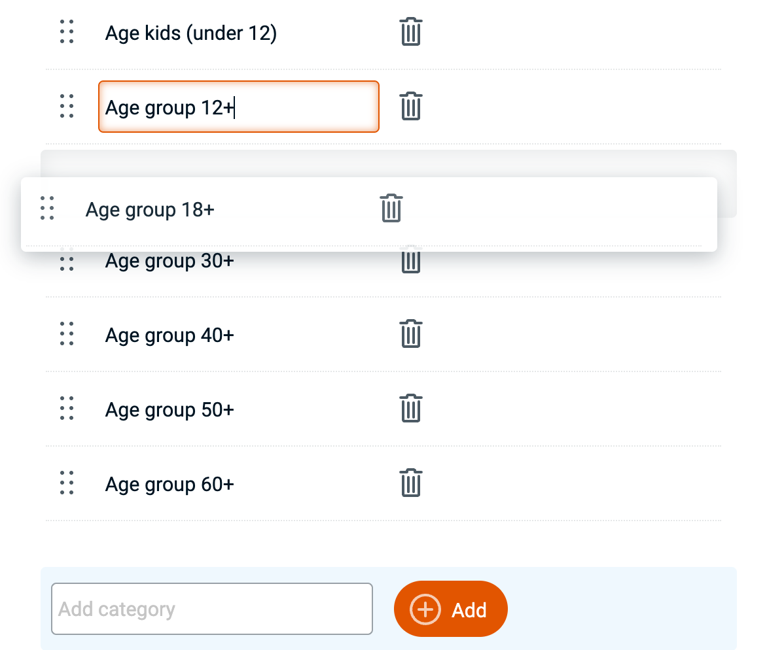Click drag handle beside Age group 12+ field
The width and height of the screenshot is (767, 650).
67,107
